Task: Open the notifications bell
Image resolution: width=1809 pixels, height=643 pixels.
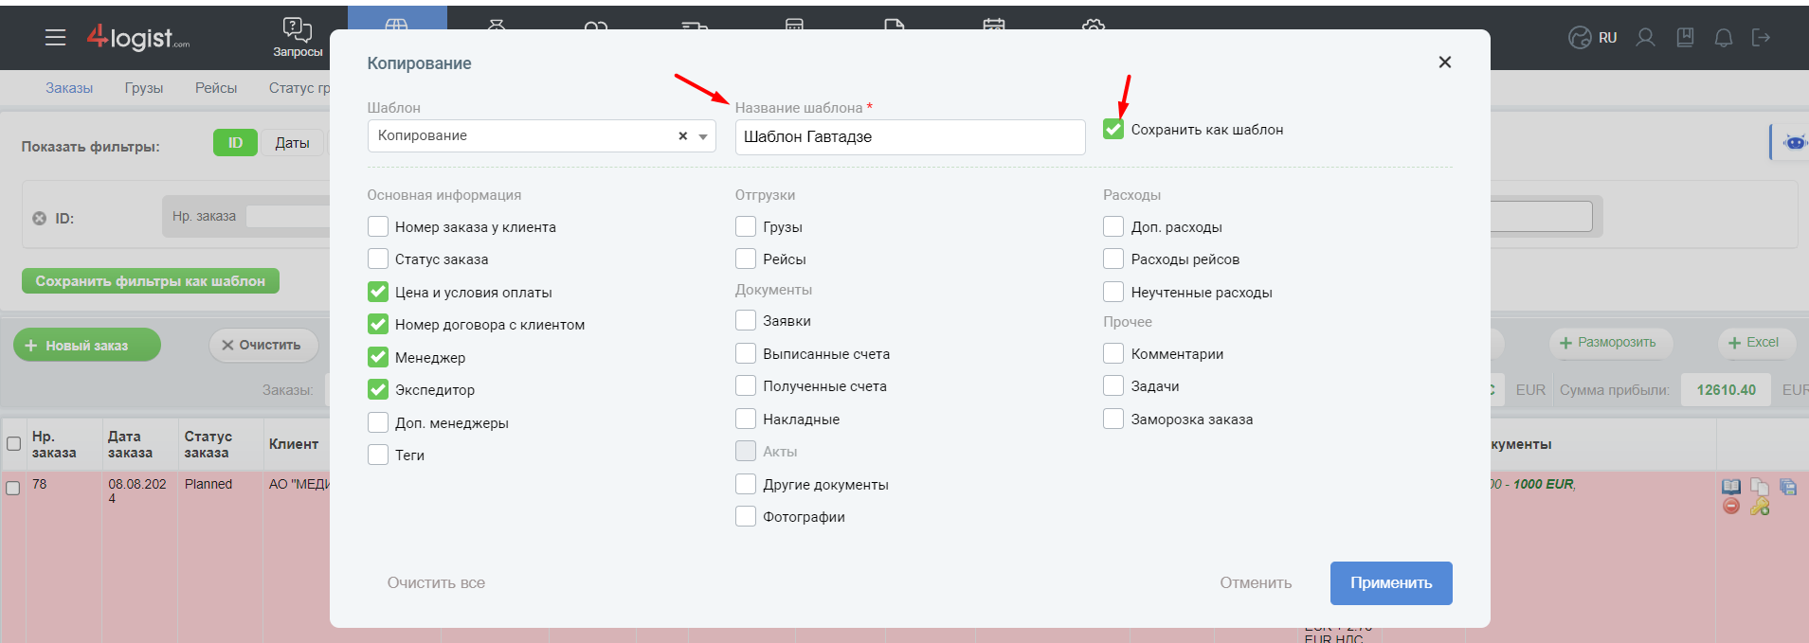Action: coord(1724,38)
